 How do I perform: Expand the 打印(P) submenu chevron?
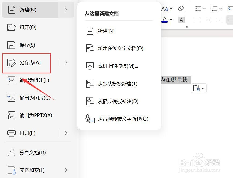[65, 133]
